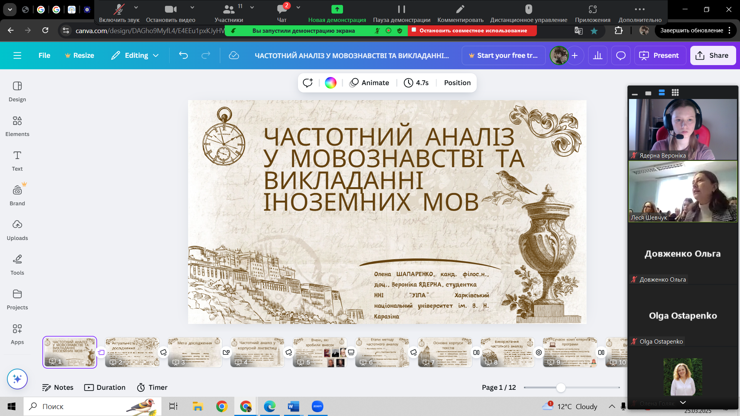Start your free trial button

coord(503,55)
